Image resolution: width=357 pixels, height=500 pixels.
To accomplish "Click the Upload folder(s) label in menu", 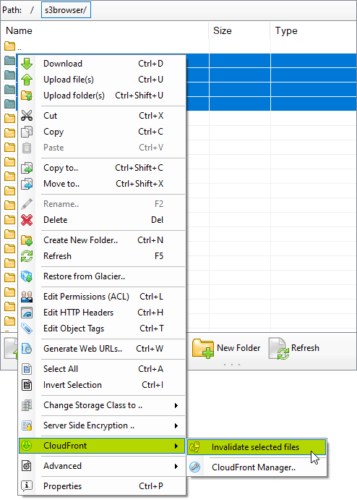I will point(74,96).
